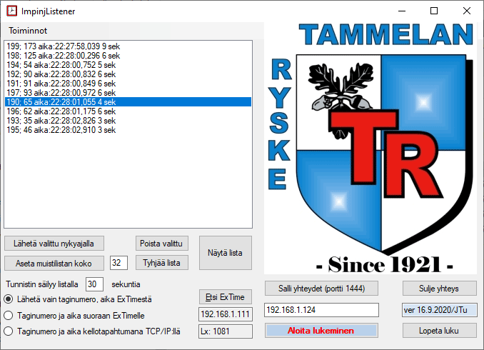Click the 'Tyhjää lista' button
Screen dimensions: 484x350
click(161, 263)
